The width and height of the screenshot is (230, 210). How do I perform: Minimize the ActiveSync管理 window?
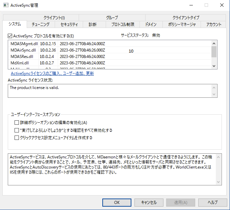point(191,5)
